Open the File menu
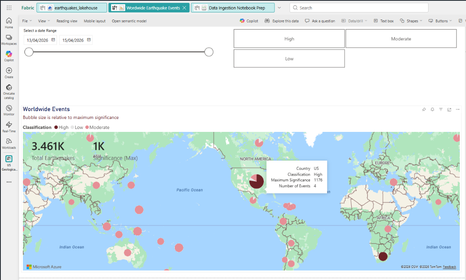The width and height of the screenshot is (466, 280). (x=27, y=21)
